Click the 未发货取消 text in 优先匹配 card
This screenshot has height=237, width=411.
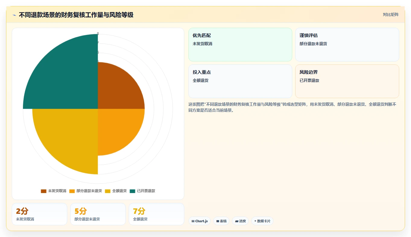(202, 44)
